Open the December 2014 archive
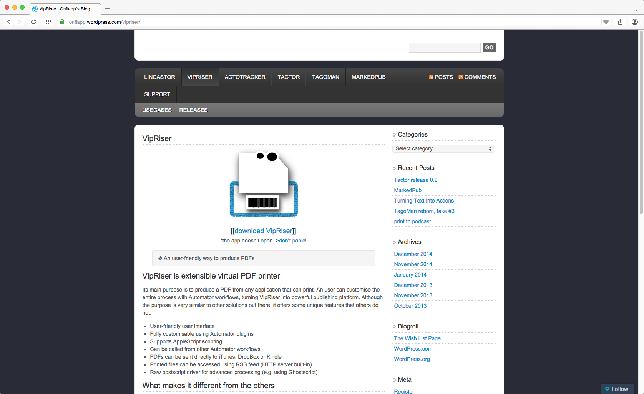 click(413, 254)
